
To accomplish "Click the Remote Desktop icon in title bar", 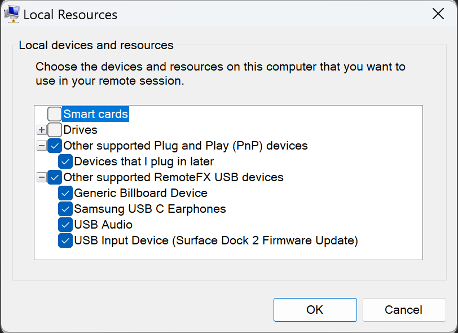I will [x=12, y=14].
